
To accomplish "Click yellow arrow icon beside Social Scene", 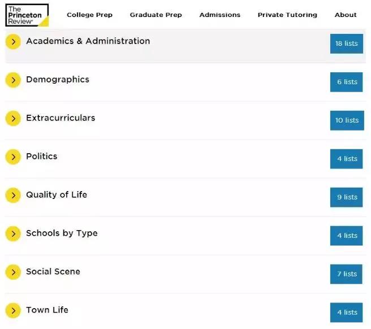I will (13, 272).
